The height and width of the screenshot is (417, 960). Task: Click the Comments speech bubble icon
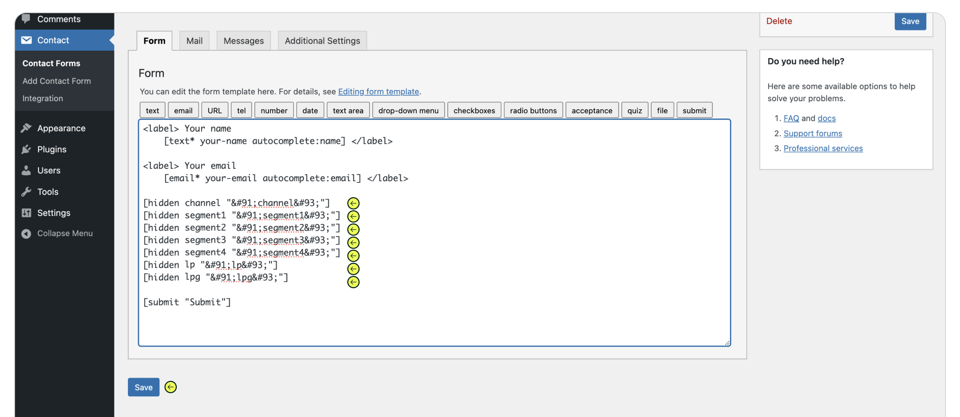[26, 19]
